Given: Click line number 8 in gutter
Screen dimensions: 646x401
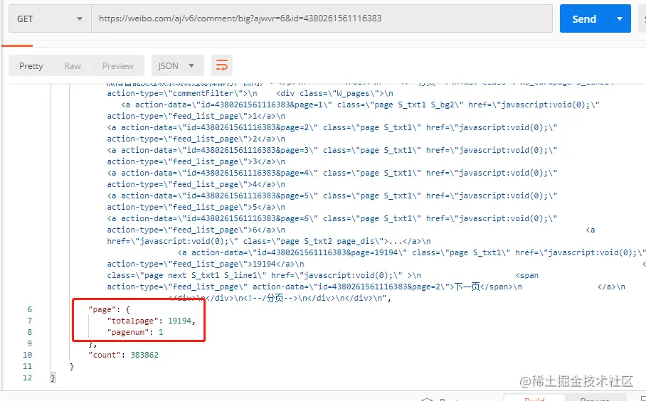Looking at the screenshot, I should click(29, 332).
